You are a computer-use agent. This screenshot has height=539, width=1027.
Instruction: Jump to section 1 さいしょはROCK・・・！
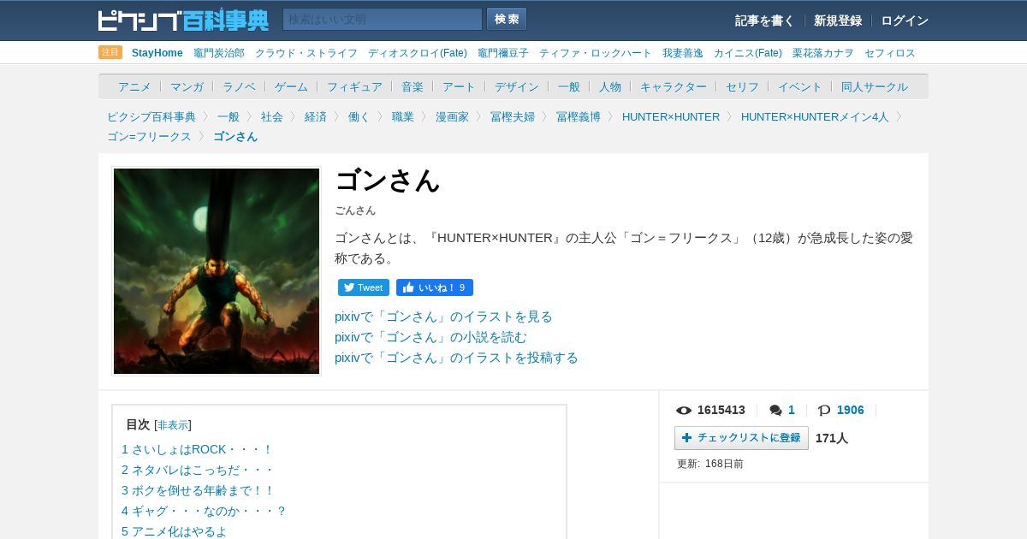(197, 449)
